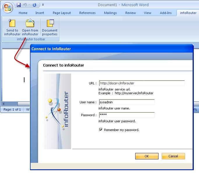Cancel the Connect to infoRouter dialog
Screen dimensions: 199x176
tap(173, 156)
